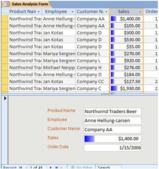Click the $920.00 sales cell
Viewport: 159px width, 169px height.
point(126,61)
